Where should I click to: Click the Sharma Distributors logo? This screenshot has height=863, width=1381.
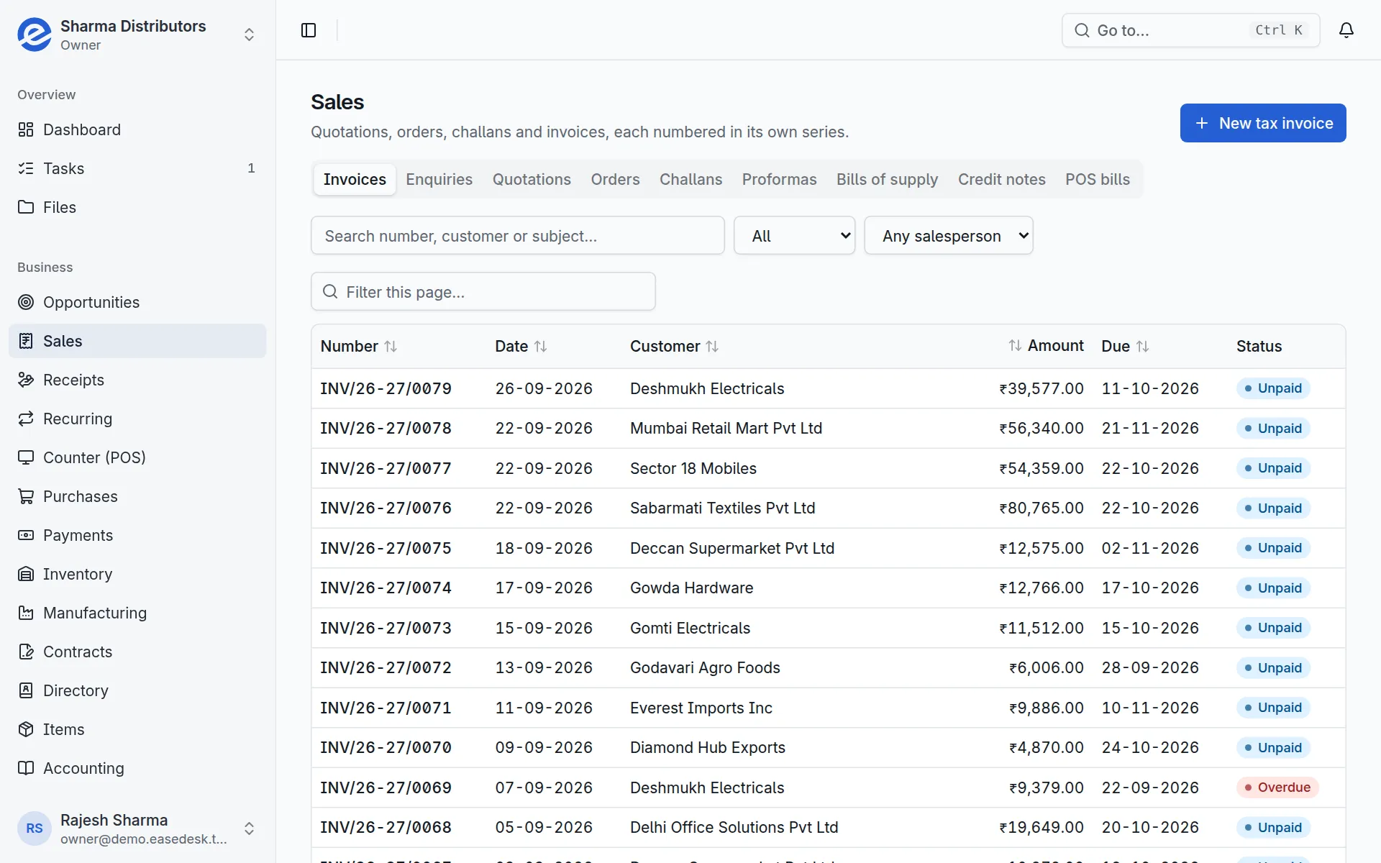tap(35, 35)
